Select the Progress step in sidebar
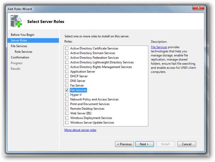The width and height of the screenshot is (215, 162). click(x=17, y=63)
